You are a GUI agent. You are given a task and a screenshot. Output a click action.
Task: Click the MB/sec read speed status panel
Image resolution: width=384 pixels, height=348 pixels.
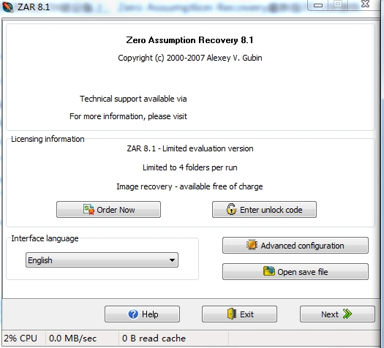(x=82, y=338)
